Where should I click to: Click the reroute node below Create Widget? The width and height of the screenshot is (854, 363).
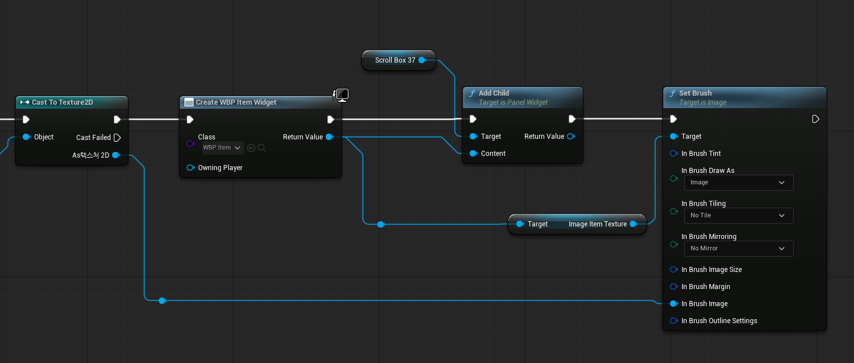coord(381,224)
